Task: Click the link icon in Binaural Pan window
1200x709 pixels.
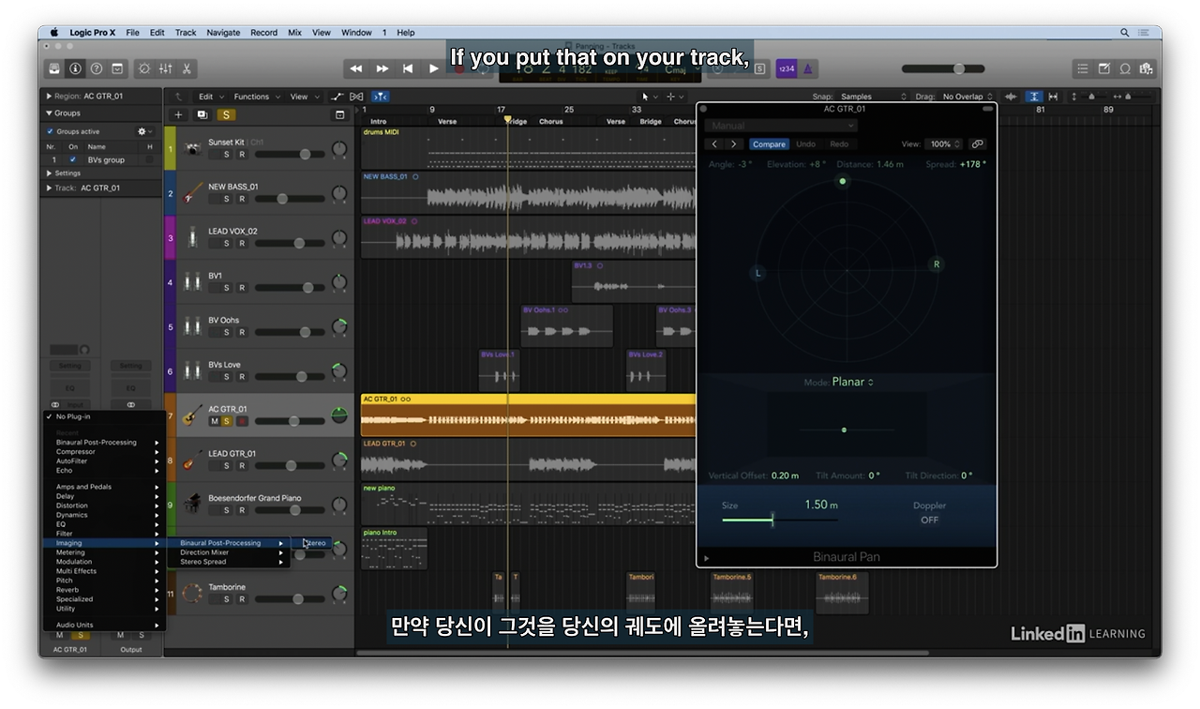Action: (x=977, y=144)
